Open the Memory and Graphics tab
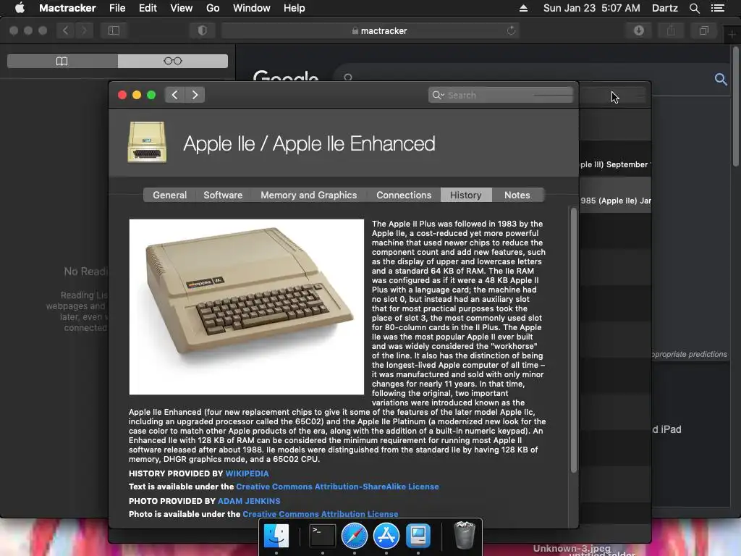Image resolution: width=741 pixels, height=556 pixels. [308, 195]
